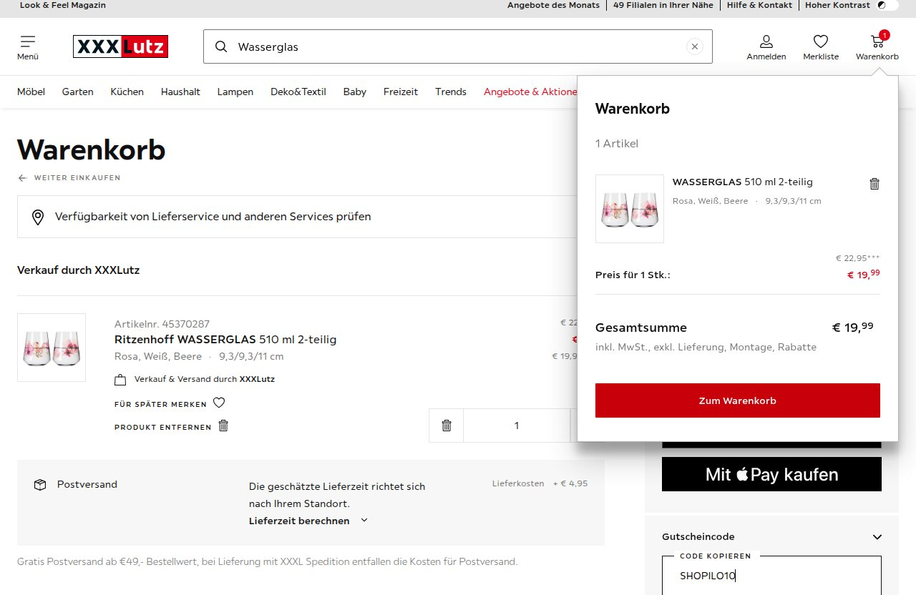Click Lieferkosten + € 4,95 text
916x595 pixels.
point(540,483)
